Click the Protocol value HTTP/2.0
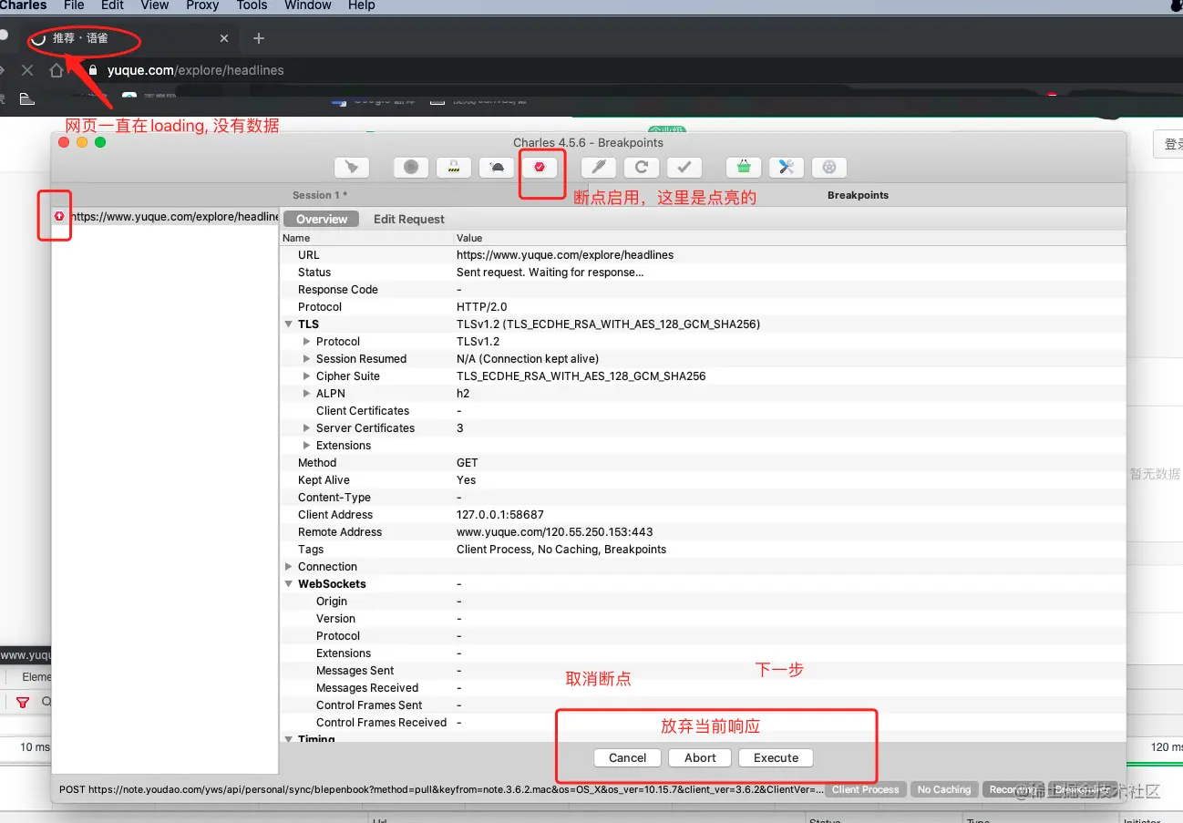 (482, 307)
